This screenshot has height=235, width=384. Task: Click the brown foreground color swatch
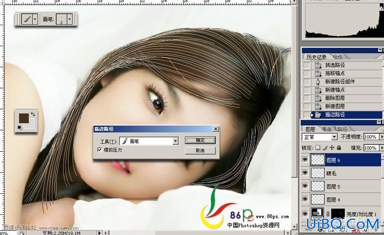23,118
